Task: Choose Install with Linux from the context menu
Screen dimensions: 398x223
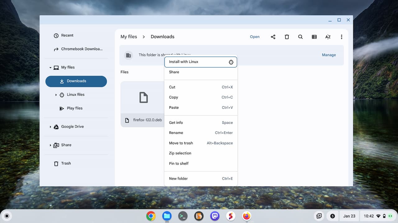Action: (x=201, y=62)
